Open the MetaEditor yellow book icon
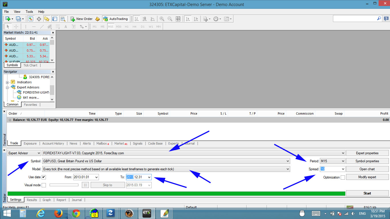The image size is (390, 219). (97, 19)
